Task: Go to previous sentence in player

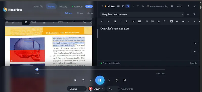Action: click(x=91, y=80)
